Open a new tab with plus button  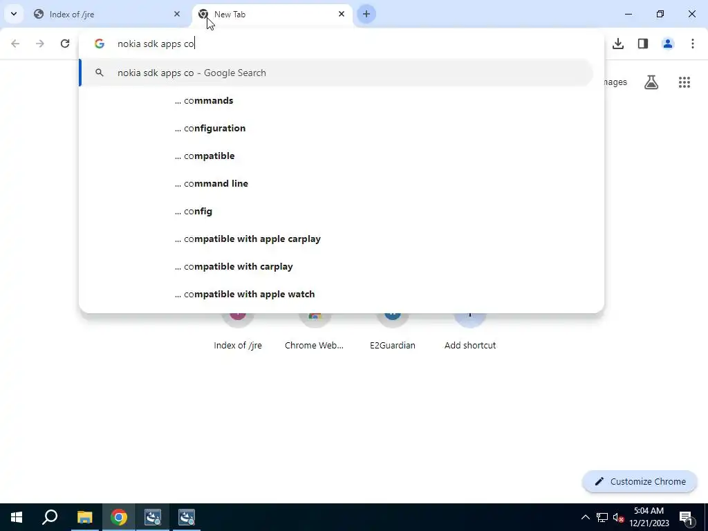(x=366, y=14)
